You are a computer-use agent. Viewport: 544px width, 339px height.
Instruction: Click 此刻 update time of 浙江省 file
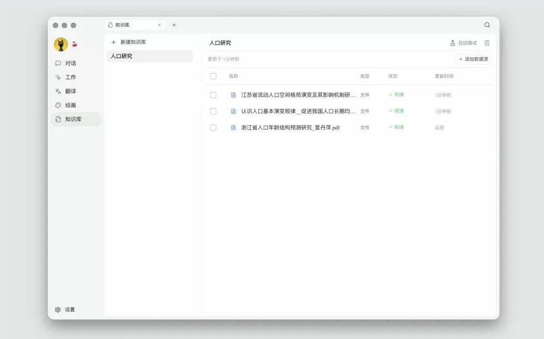[440, 128]
